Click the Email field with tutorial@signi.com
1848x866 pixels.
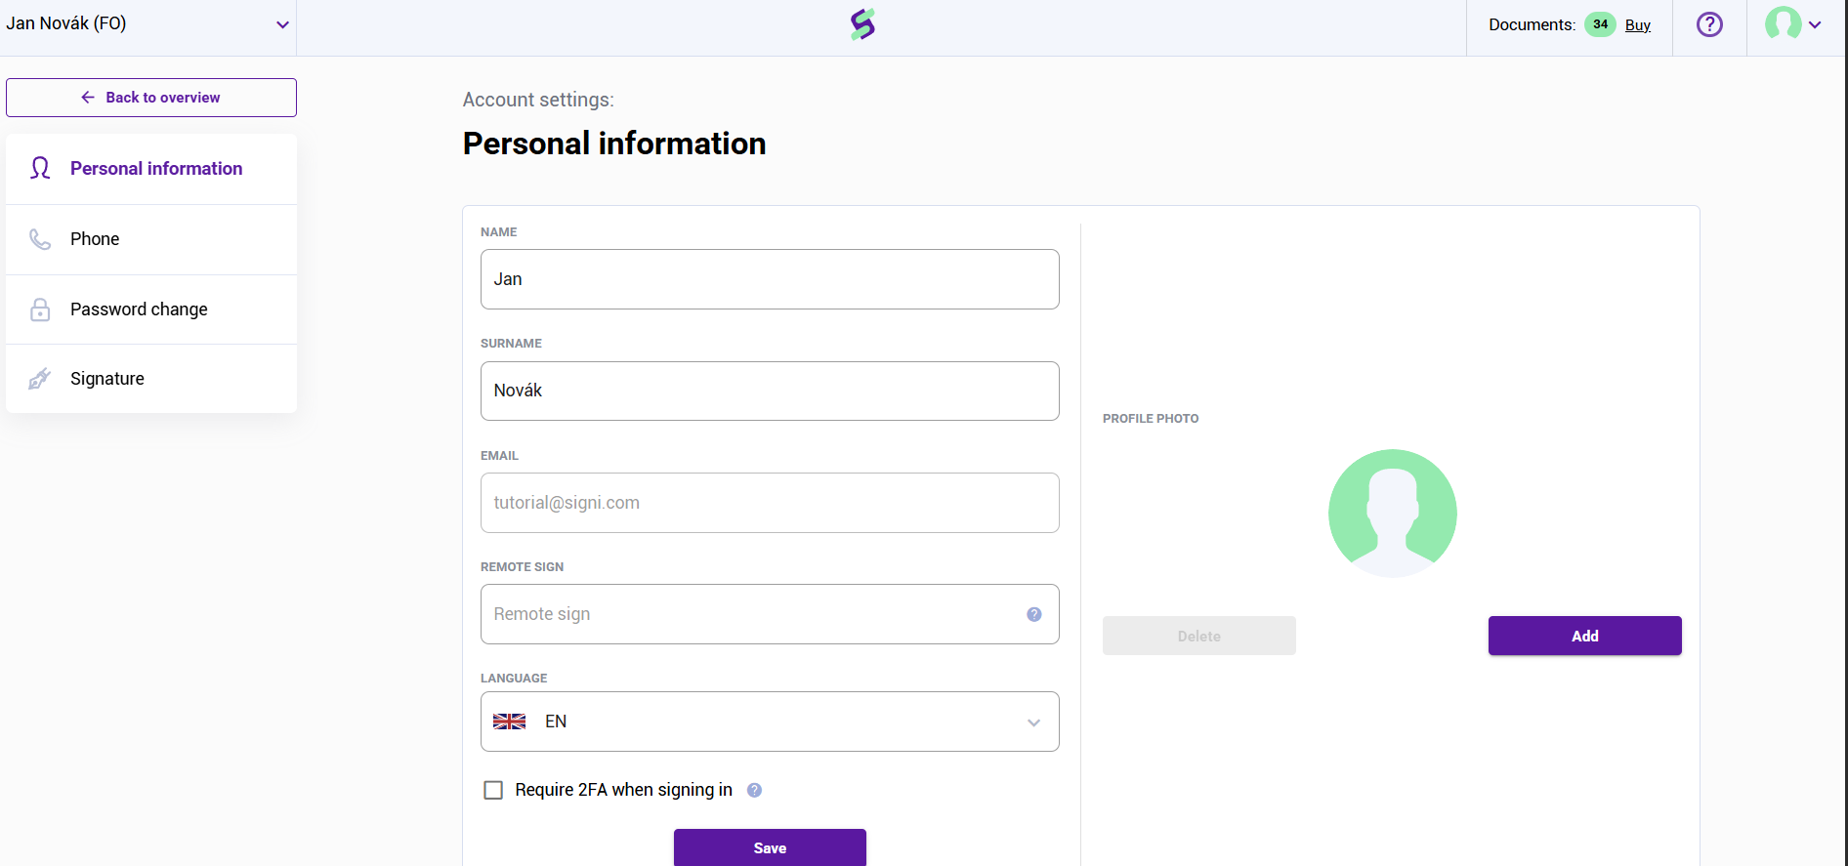point(770,503)
